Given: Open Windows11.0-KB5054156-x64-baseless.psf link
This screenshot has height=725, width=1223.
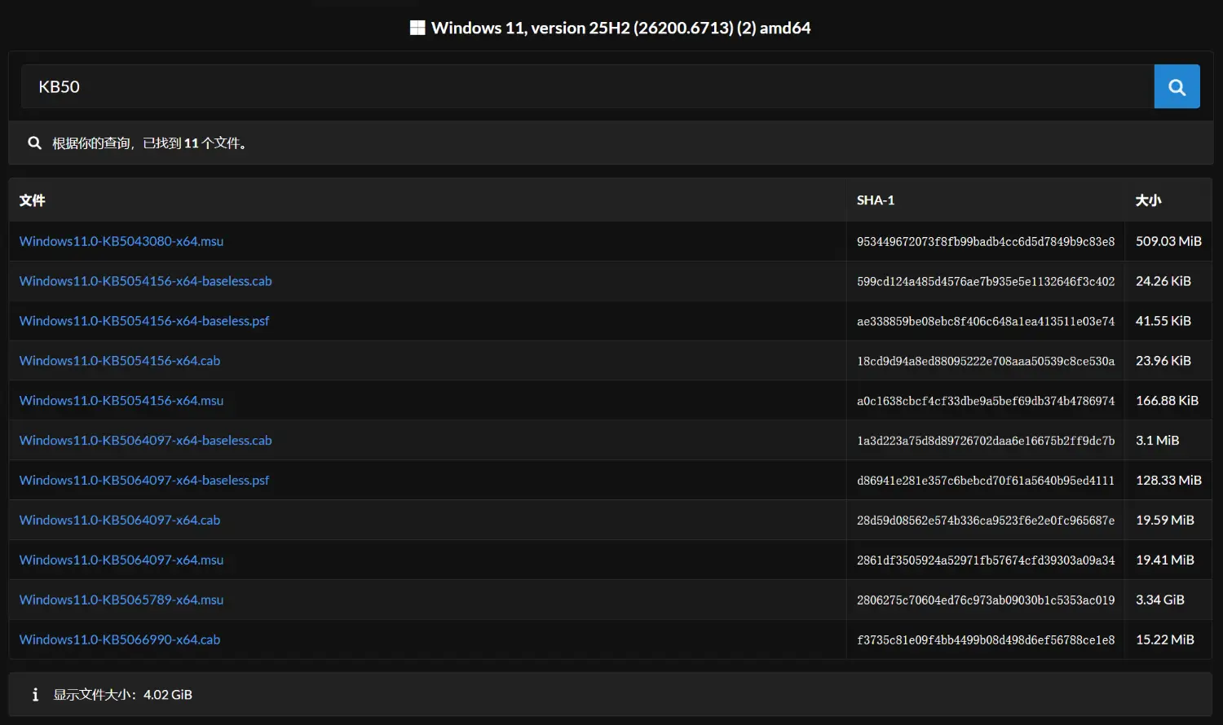Looking at the screenshot, I should pyautogui.click(x=144, y=321).
